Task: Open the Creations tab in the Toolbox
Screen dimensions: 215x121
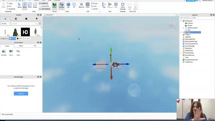Action: point(37,19)
